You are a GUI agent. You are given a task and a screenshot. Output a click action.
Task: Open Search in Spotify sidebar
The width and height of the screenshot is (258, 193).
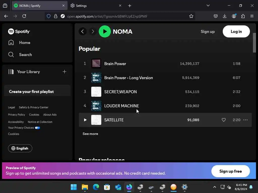coord(20,55)
